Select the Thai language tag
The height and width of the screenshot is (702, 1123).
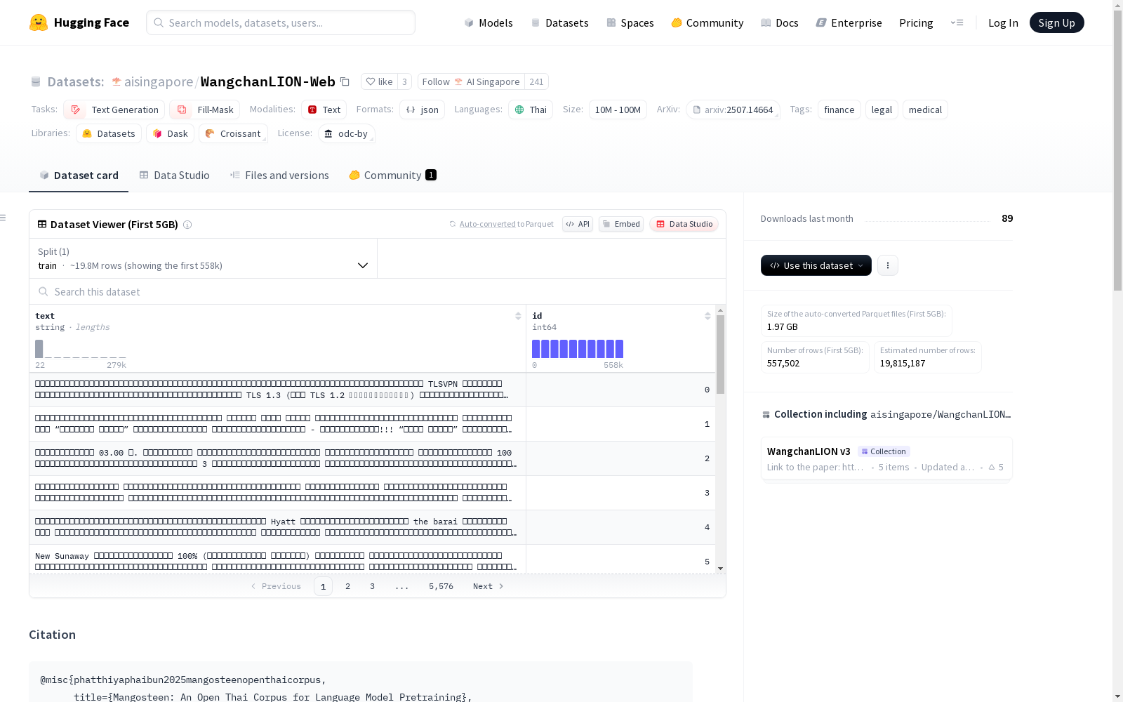531,110
